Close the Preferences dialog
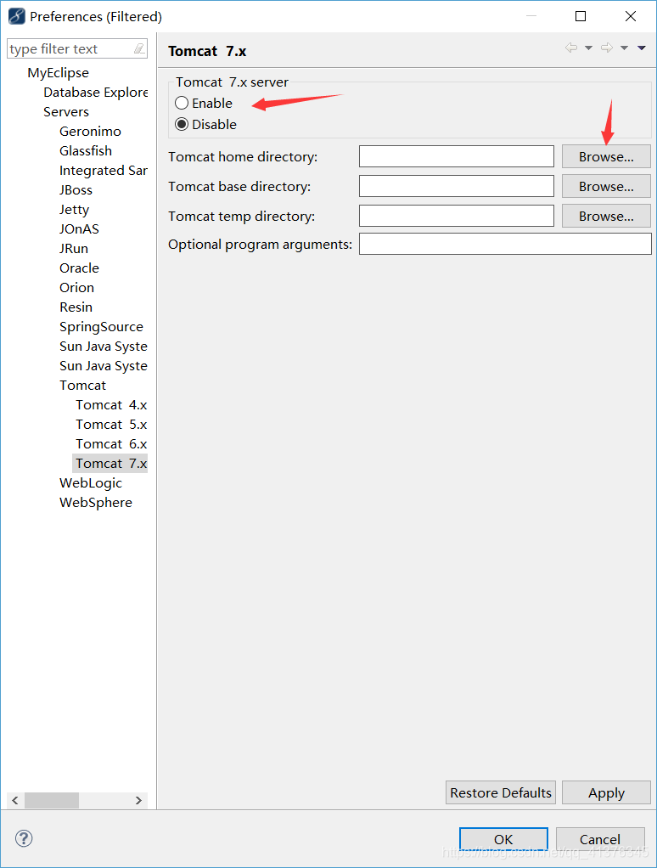 pyautogui.click(x=631, y=16)
